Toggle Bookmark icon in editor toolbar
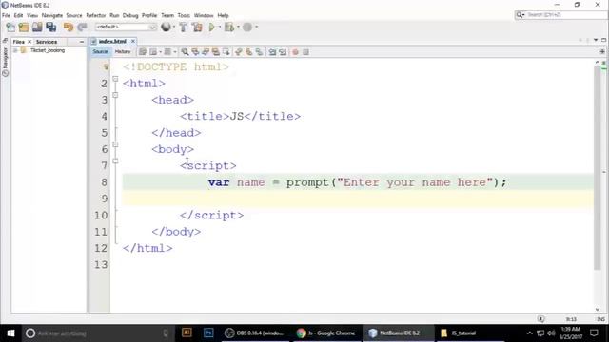609x342 pixels. click(x=259, y=52)
